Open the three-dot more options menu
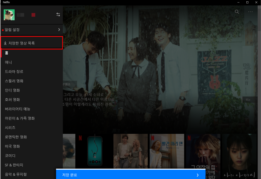Viewport: 261px width, 179px height. pos(250,12)
